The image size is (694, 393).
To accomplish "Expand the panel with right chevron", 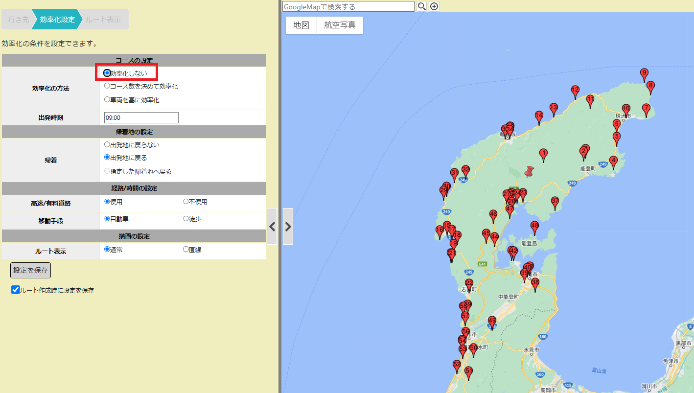I will click(x=288, y=226).
